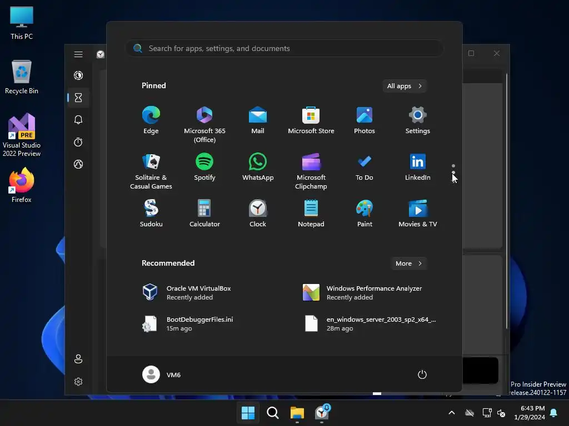Open Microsoft Clipchamp

[311, 171]
